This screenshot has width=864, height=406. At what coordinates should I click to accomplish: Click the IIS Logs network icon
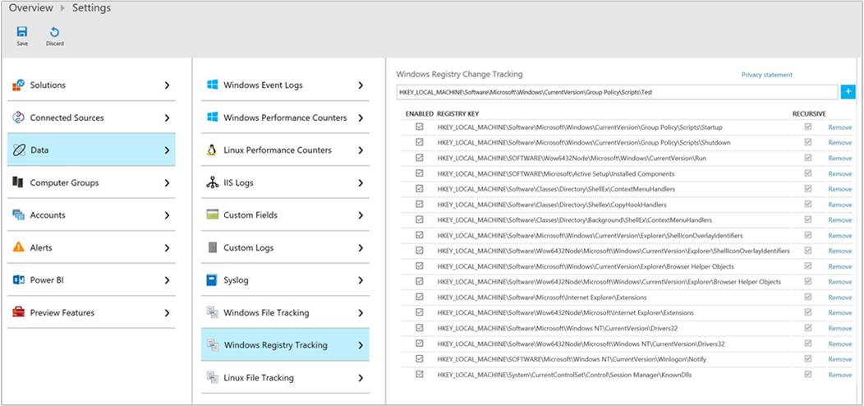[x=212, y=182]
